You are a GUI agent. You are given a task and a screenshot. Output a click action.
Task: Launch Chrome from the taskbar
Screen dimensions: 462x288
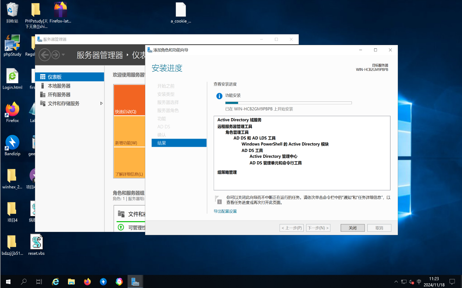click(x=119, y=281)
